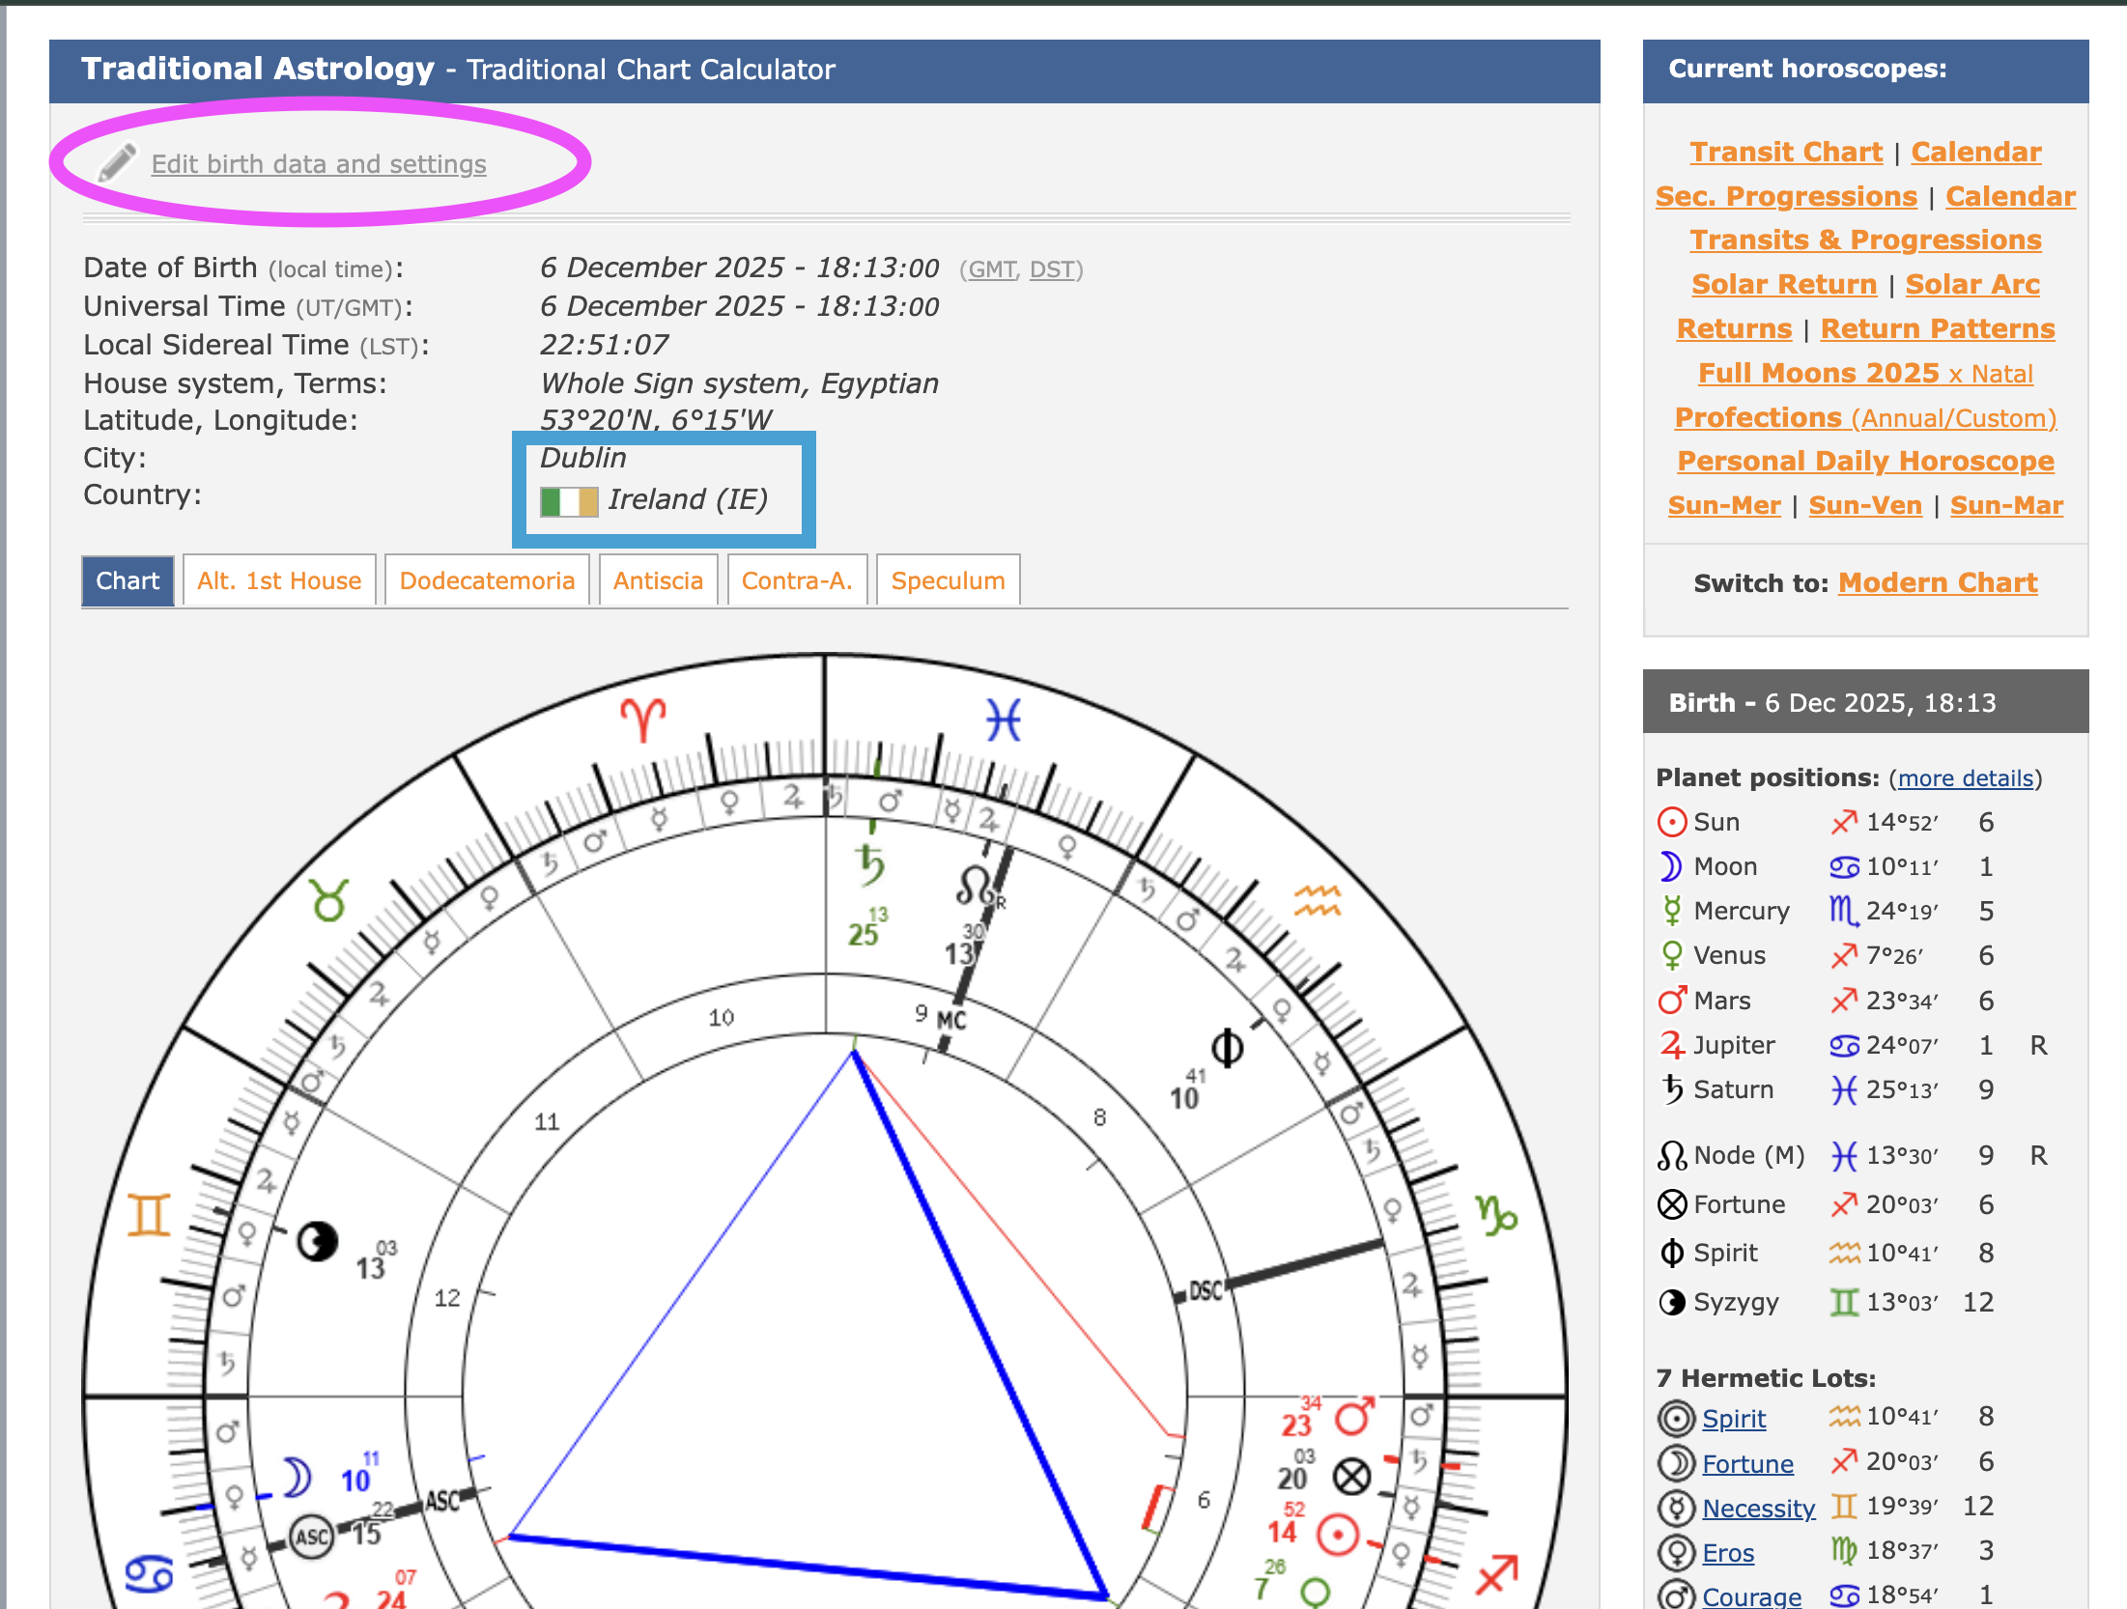Click the Spirit lot circle icon
The image size is (2127, 1609).
click(1676, 1419)
